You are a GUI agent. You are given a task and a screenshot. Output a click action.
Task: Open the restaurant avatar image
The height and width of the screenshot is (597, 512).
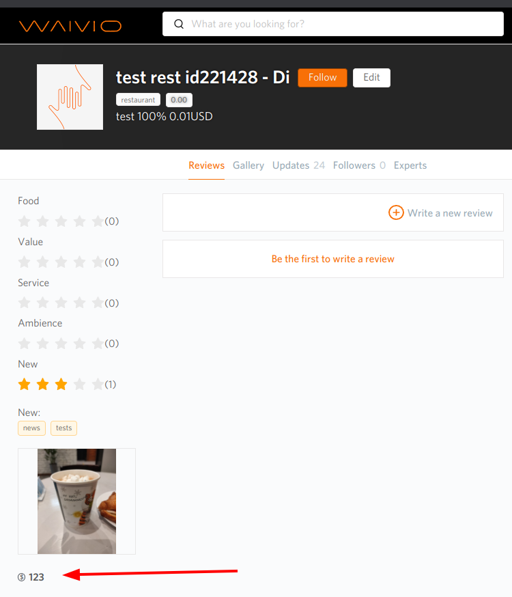(70, 97)
